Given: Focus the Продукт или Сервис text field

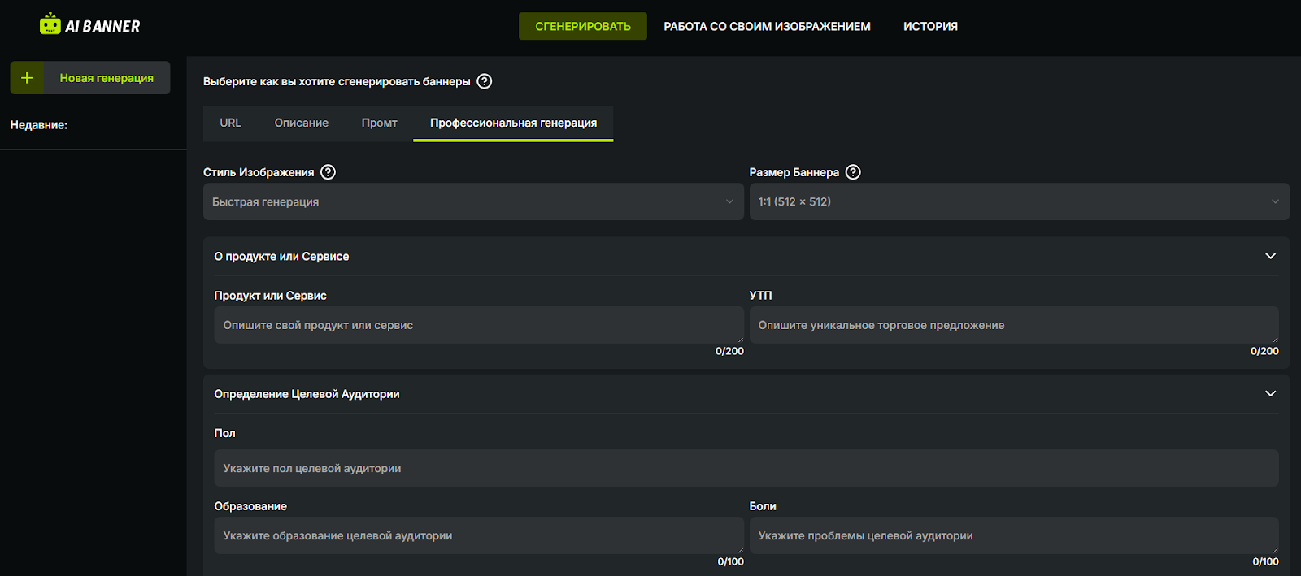Looking at the screenshot, I should [478, 325].
